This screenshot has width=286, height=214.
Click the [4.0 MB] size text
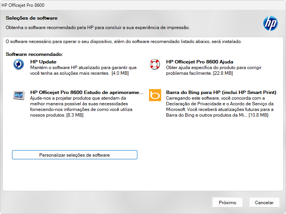pyautogui.click(x=120, y=73)
